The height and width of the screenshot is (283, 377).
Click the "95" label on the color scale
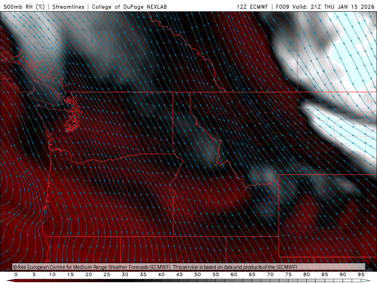click(361, 275)
